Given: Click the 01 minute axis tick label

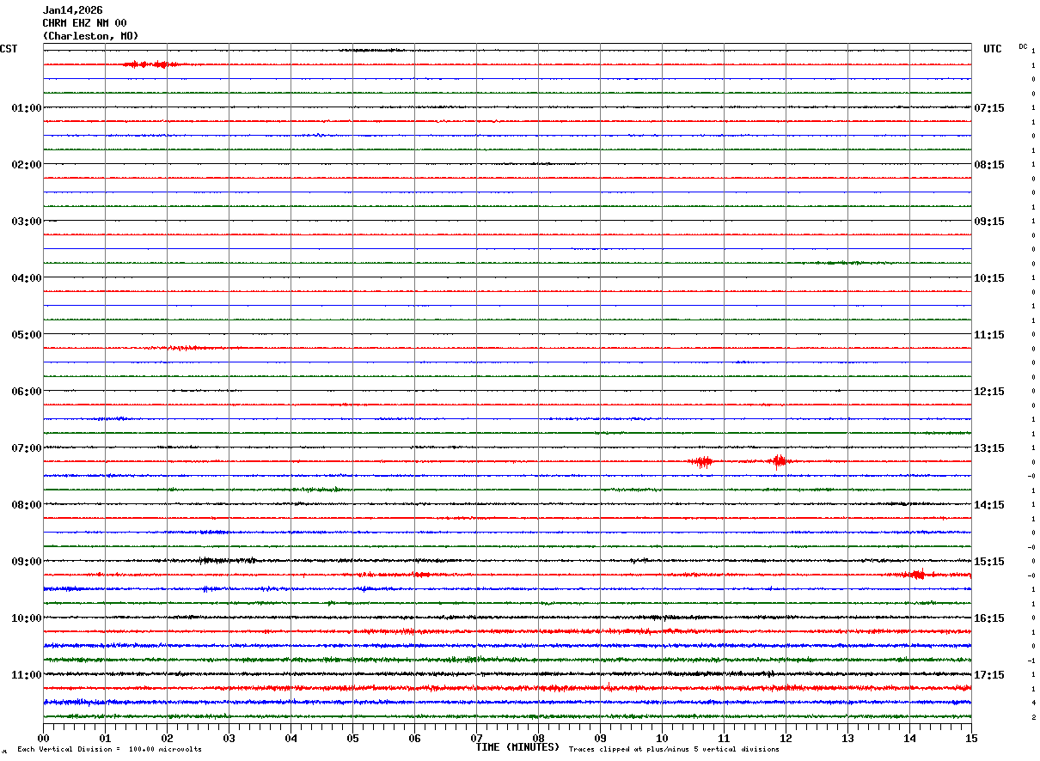Looking at the screenshot, I should point(105,738).
